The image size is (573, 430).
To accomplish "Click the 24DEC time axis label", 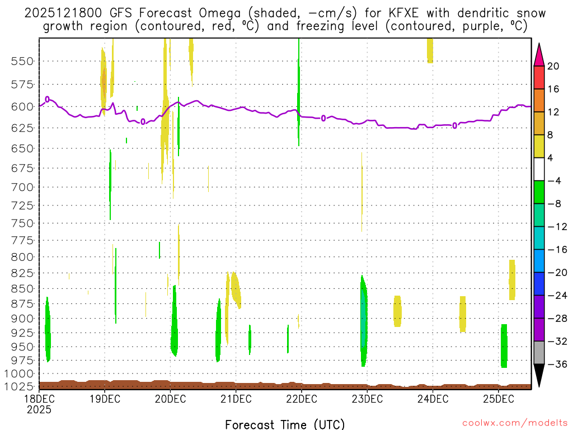I will coord(433,399).
